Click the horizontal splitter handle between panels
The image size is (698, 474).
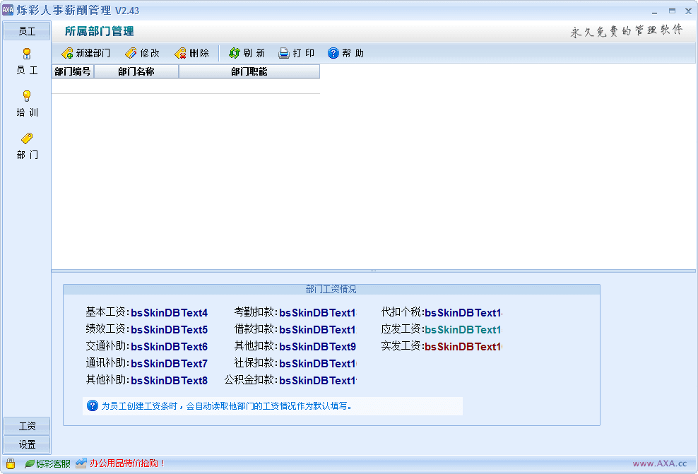click(373, 271)
